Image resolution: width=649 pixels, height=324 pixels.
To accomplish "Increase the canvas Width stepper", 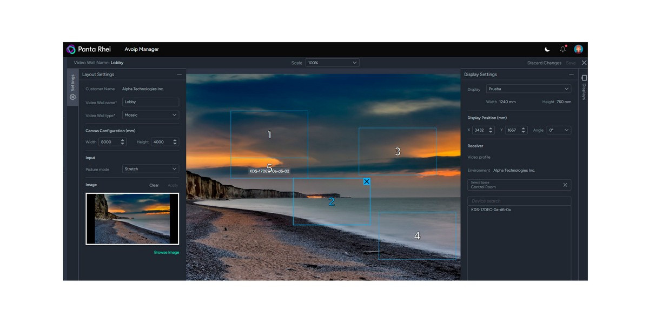I will coord(123,140).
